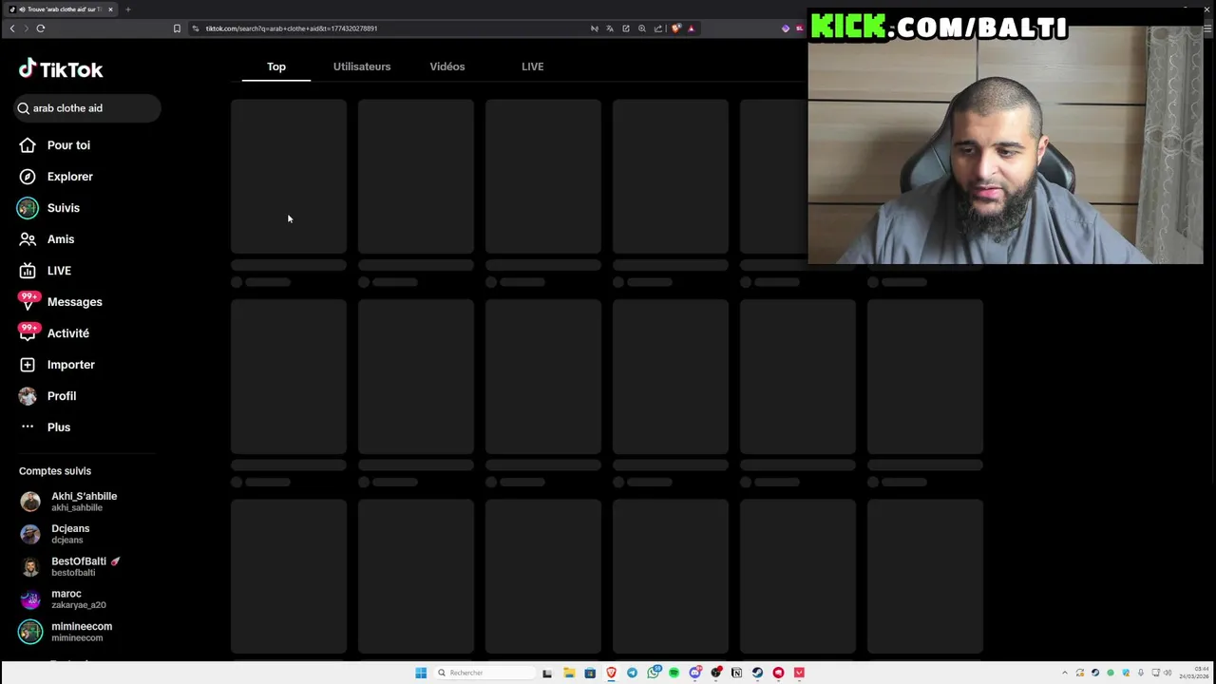Select the Top results tab
The width and height of the screenshot is (1216, 684).
276,66
